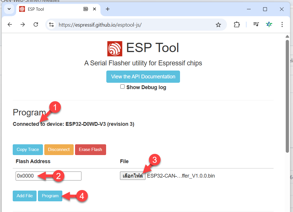Open site information icon in address bar
The image size is (293, 212).
pos(51,25)
